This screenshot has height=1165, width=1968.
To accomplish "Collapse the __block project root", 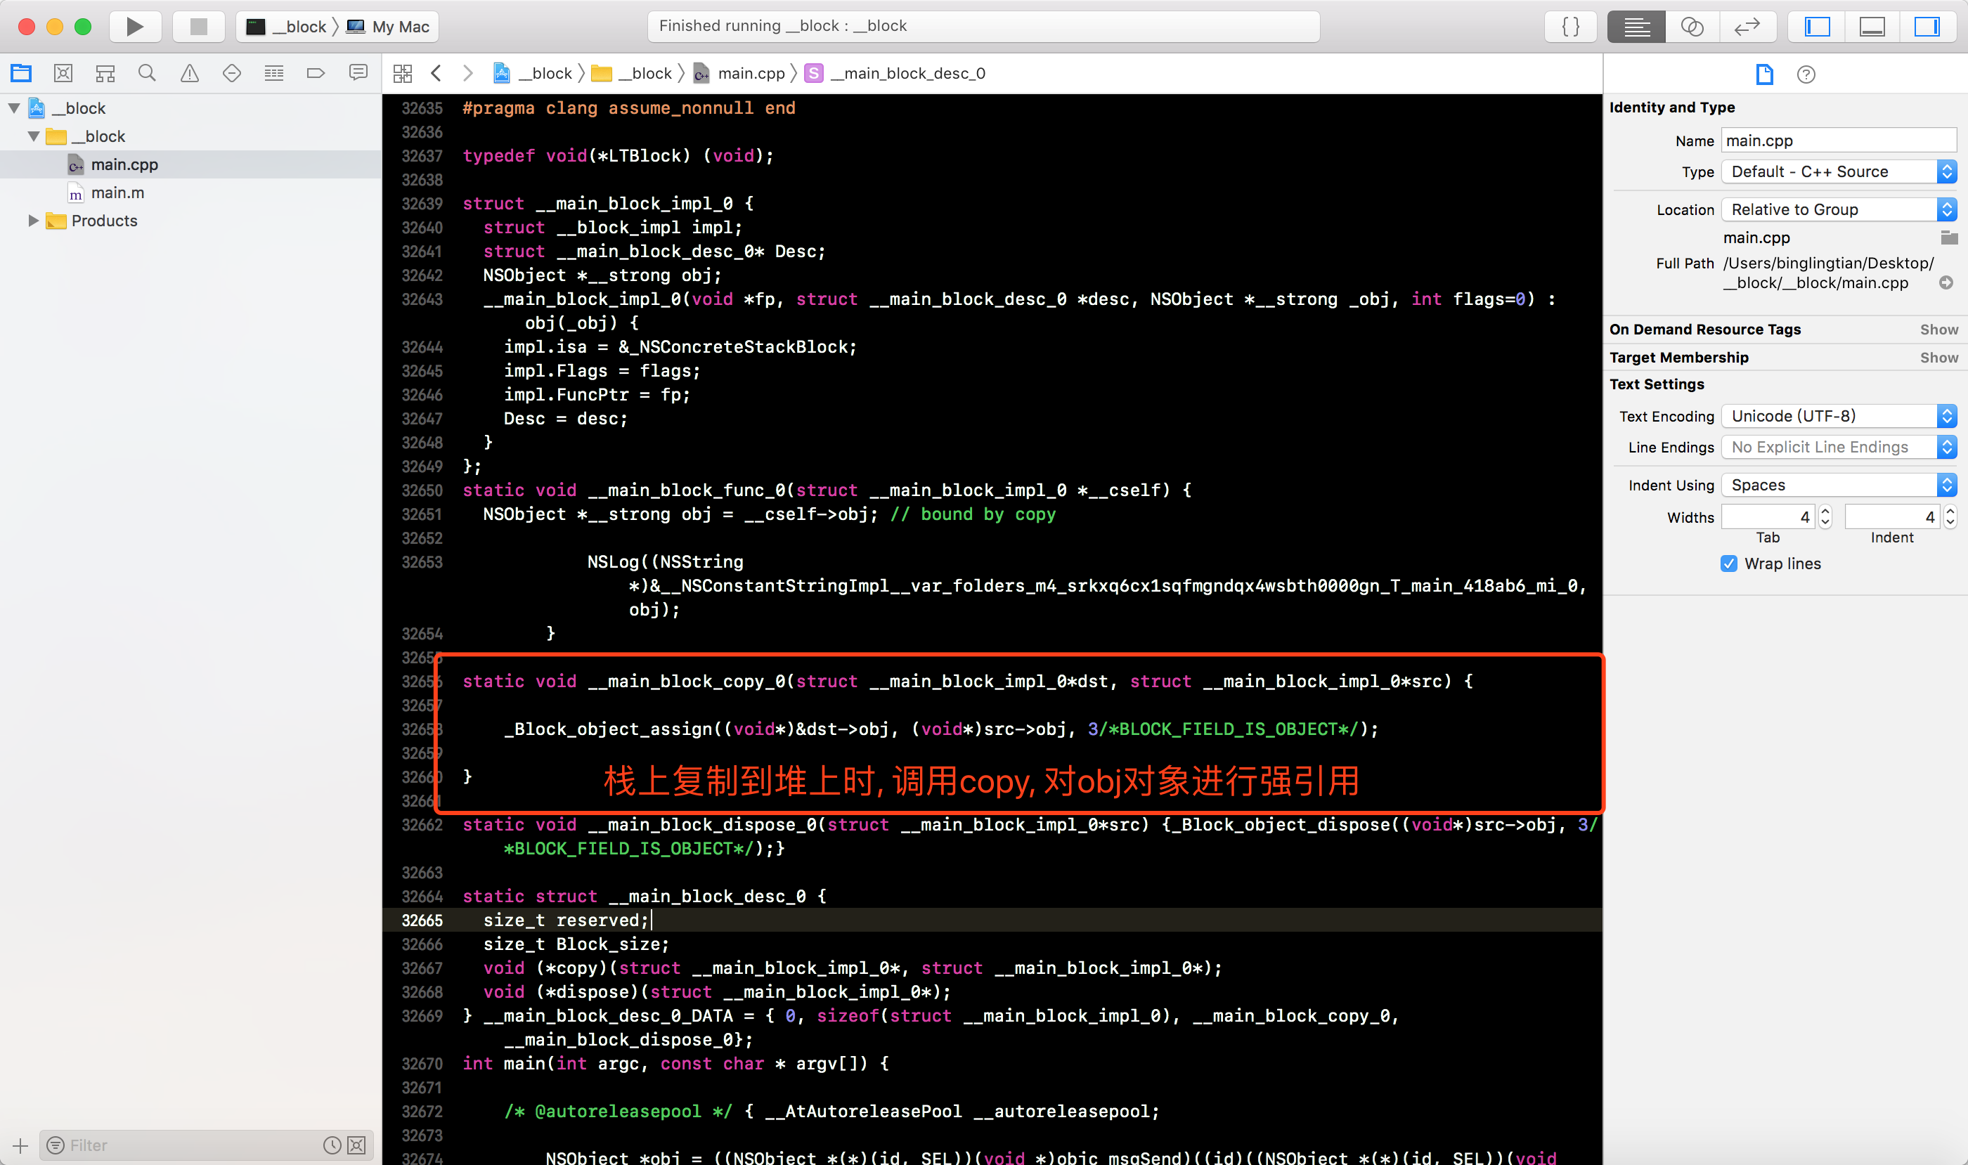I will coord(14,108).
